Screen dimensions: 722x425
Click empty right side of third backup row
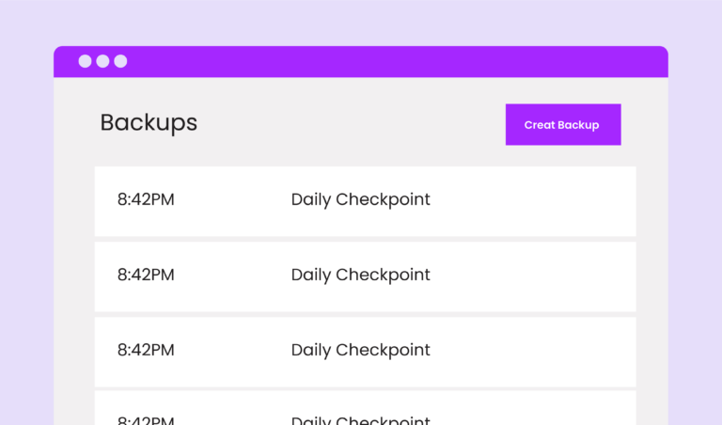pyautogui.click(x=534, y=353)
